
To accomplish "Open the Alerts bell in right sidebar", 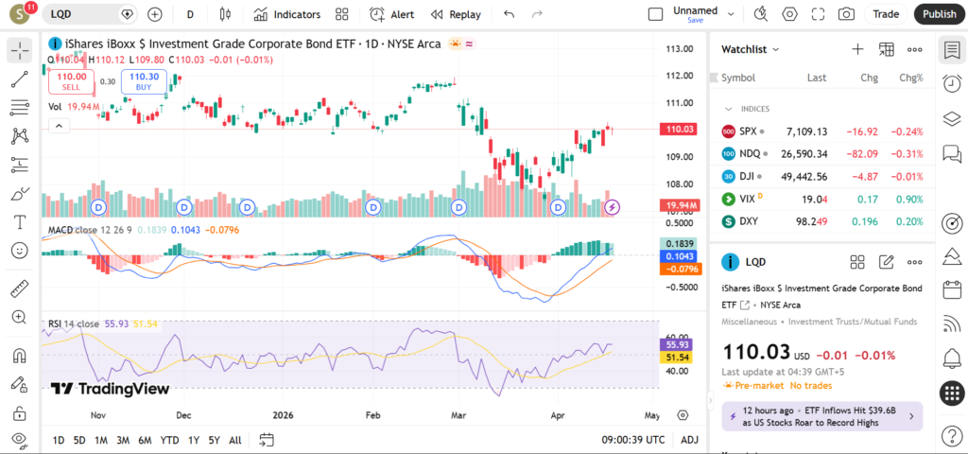I will pyautogui.click(x=952, y=358).
